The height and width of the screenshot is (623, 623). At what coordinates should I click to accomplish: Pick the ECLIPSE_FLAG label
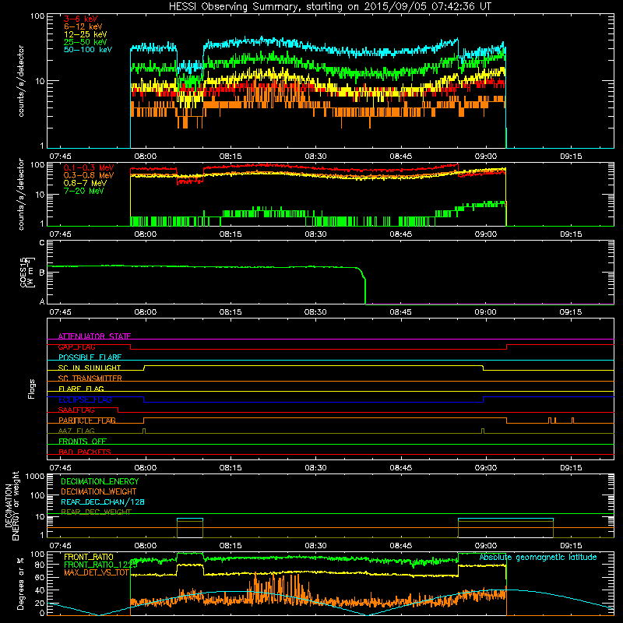click(x=85, y=399)
